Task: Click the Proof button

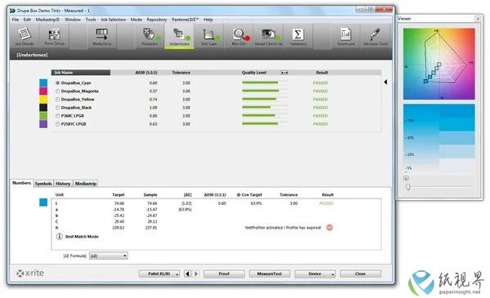Action: click(x=224, y=274)
